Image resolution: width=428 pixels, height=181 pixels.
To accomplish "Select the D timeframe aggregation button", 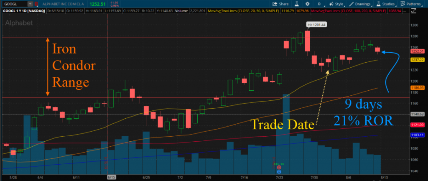I will click(319, 4).
